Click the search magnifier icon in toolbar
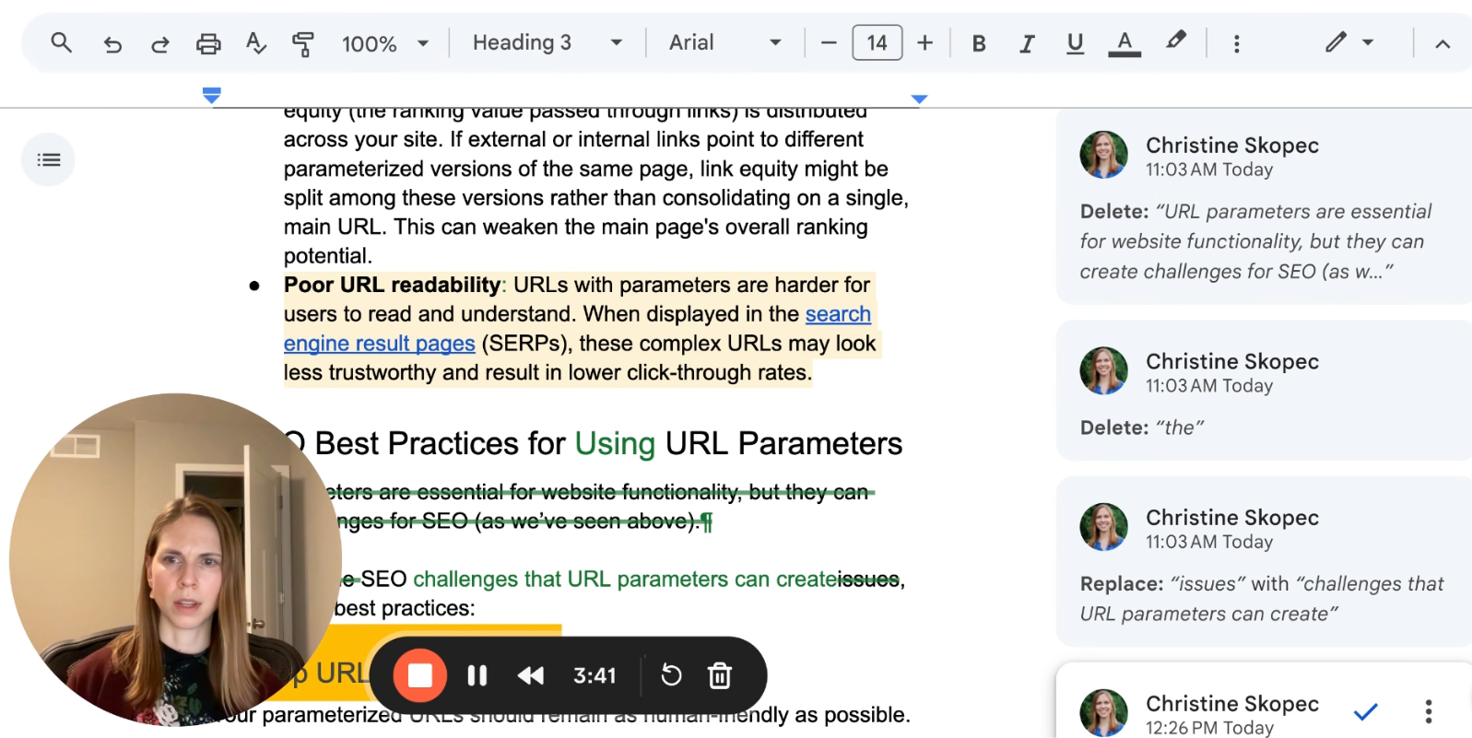Screen dimensions: 1472x738 point(61,42)
